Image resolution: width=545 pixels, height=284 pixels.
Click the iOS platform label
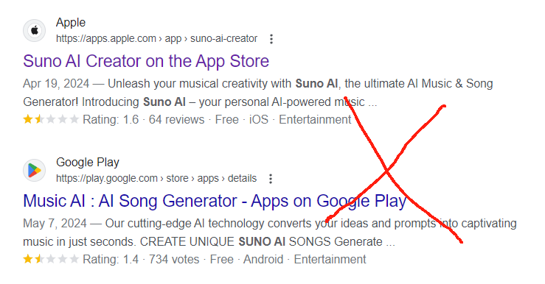pos(259,120)
